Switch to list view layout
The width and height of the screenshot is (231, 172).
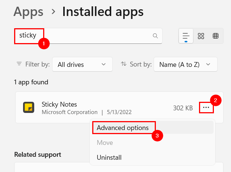coord(186,36)
